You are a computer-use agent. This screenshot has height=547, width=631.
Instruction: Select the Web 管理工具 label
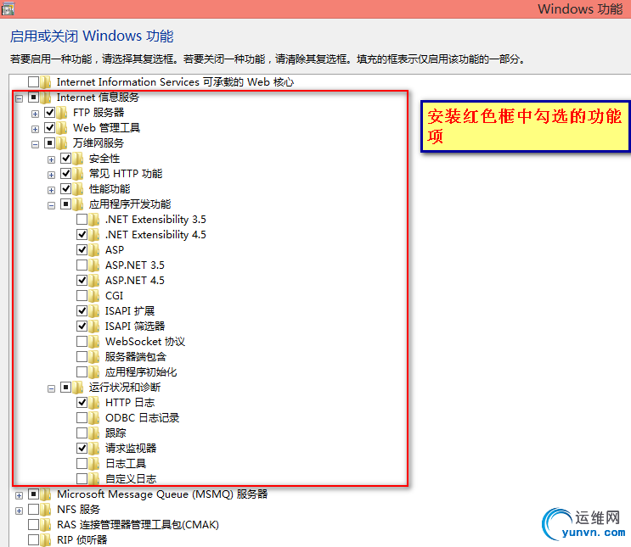[x=107, y=128]
